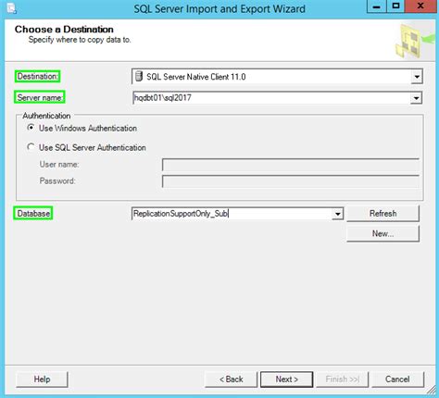Open the Server name dropdown list
The image size is (439, 398).
[x=417, y=98]
